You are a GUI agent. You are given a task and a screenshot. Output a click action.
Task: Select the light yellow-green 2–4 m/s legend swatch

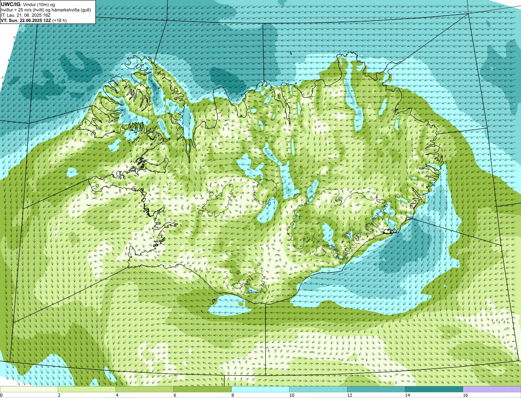87,389
